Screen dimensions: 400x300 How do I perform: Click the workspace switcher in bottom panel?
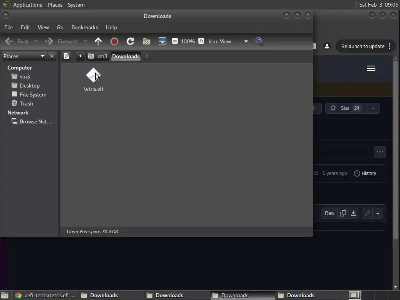point(355,295)
